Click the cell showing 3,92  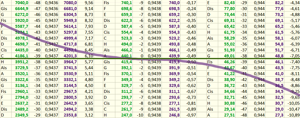pos(89,98)
